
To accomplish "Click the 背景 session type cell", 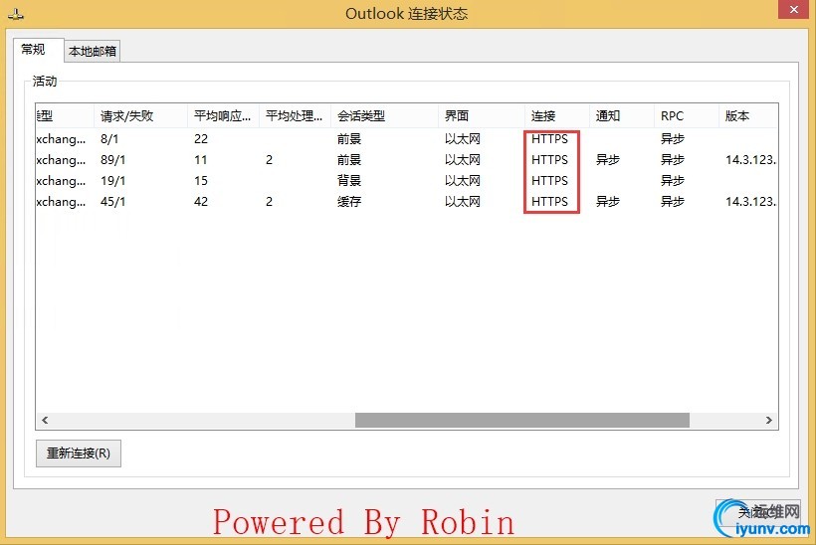I will (349, 180).
